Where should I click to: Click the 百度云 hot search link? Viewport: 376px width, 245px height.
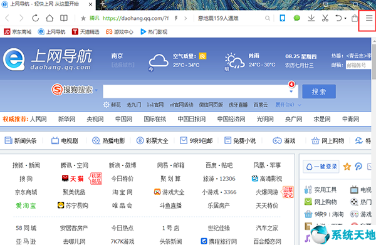pos(261,105)
